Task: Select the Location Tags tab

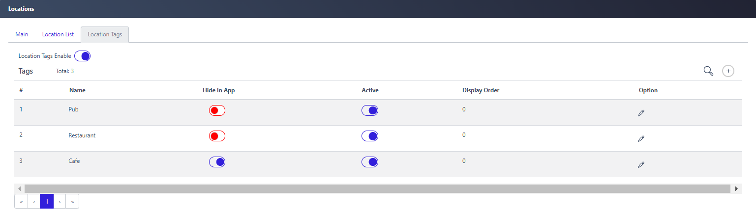Action: (x=105, y=34)
